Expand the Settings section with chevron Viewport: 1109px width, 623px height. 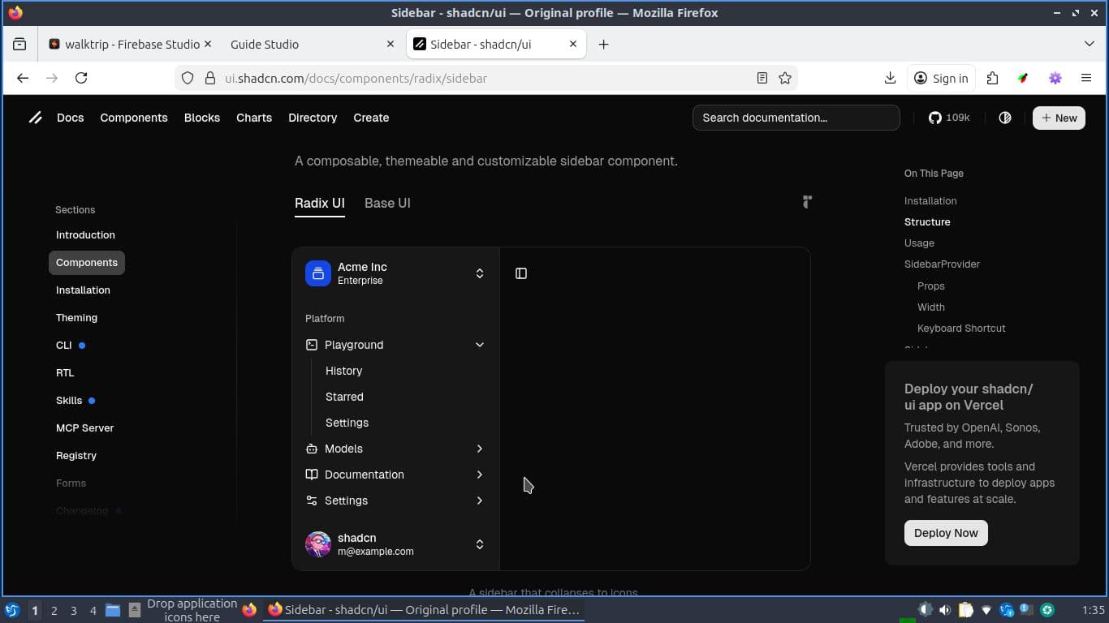(480, 501)
